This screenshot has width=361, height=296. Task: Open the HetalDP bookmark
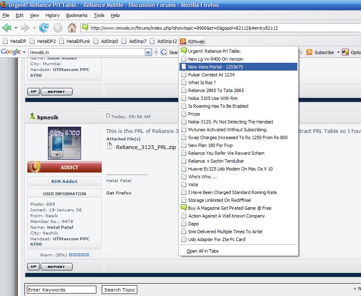click(x=14, y=41)
